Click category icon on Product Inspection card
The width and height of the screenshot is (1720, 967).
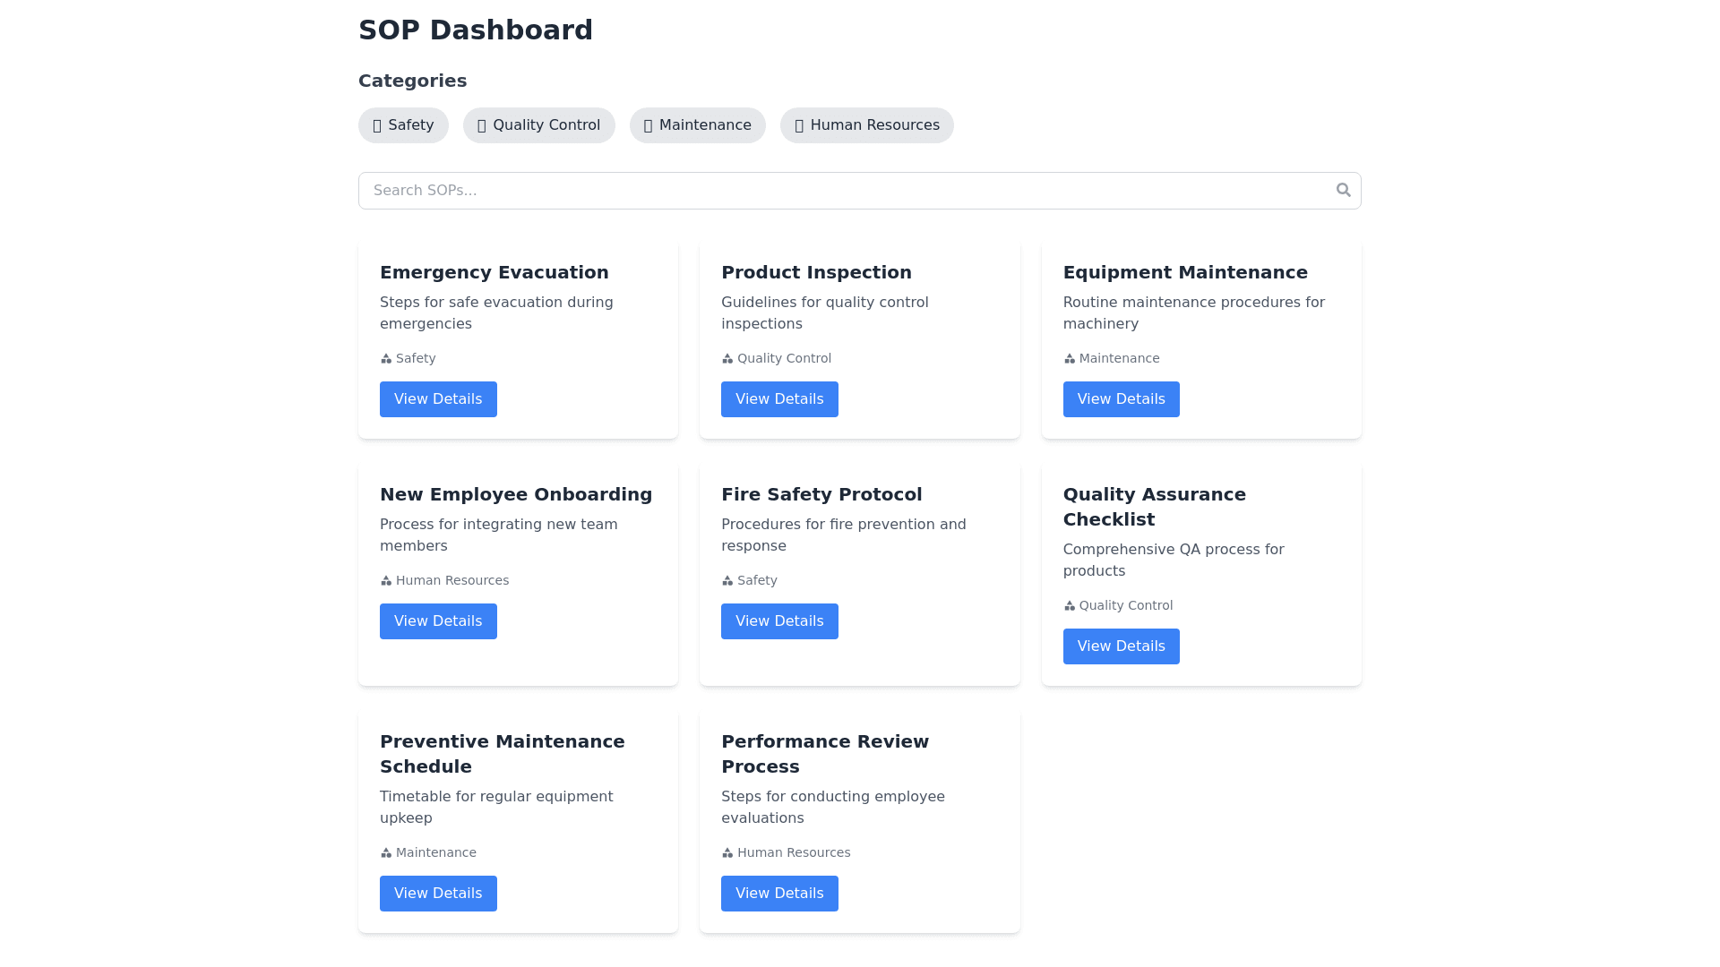coord(727,359)
